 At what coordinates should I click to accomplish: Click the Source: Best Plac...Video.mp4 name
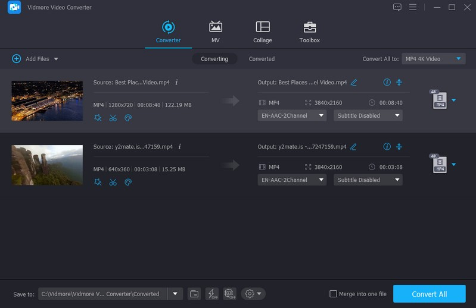coord(132,83)
